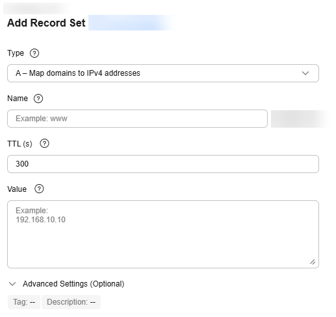336x317 pixels.
Task: Click the blurred domain suffix beside Name
Action: (x=301, y=119)
